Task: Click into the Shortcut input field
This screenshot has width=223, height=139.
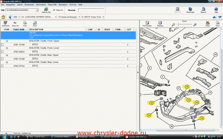Action: click(91, 10)
